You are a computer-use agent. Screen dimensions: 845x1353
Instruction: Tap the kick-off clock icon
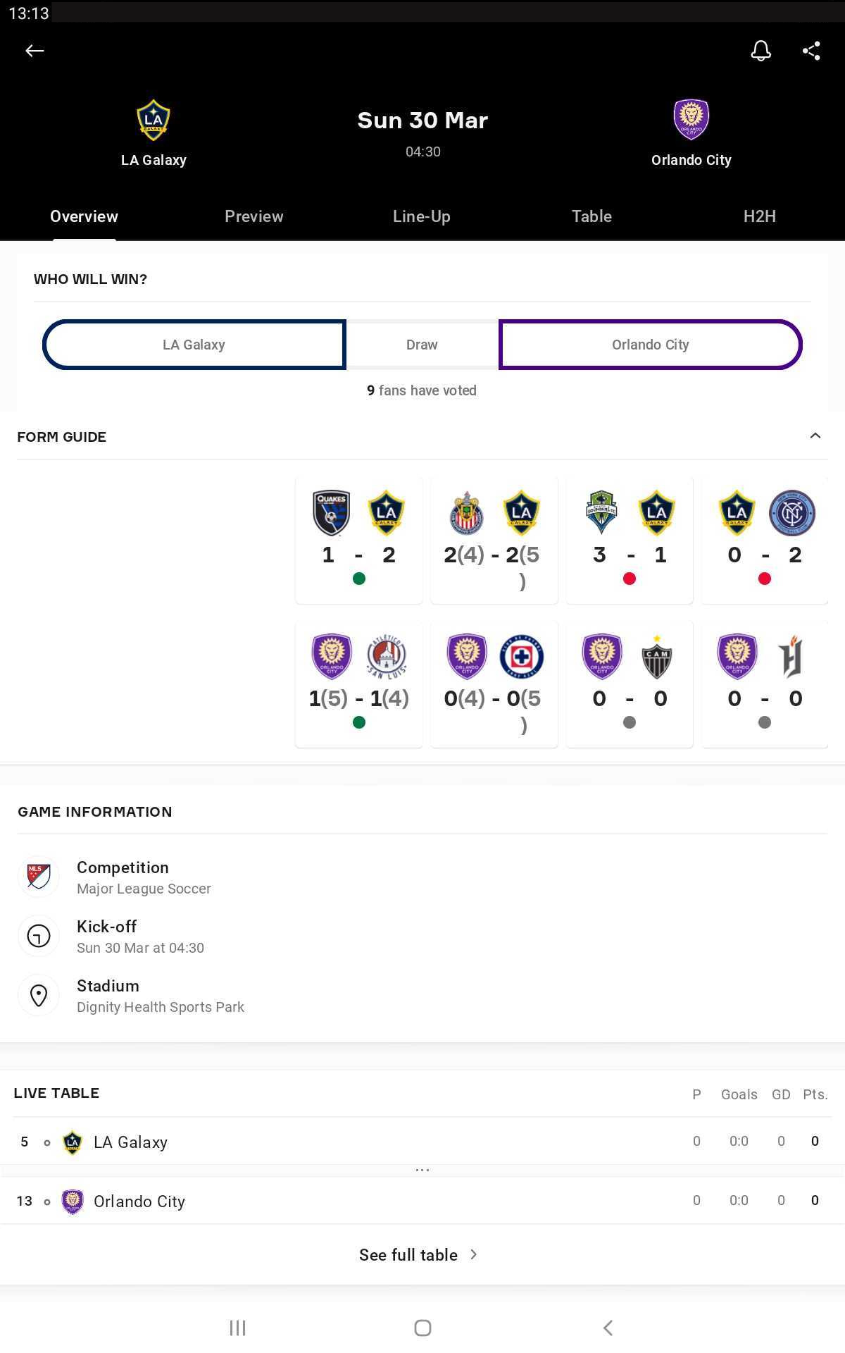[x=39, y=936]
